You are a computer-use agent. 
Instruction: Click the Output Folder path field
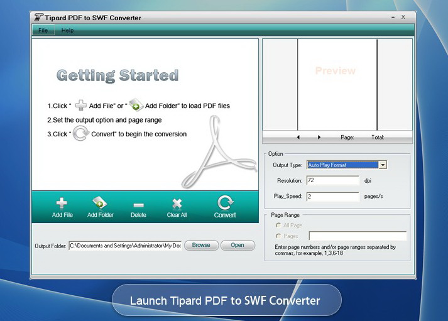[125, 246]
